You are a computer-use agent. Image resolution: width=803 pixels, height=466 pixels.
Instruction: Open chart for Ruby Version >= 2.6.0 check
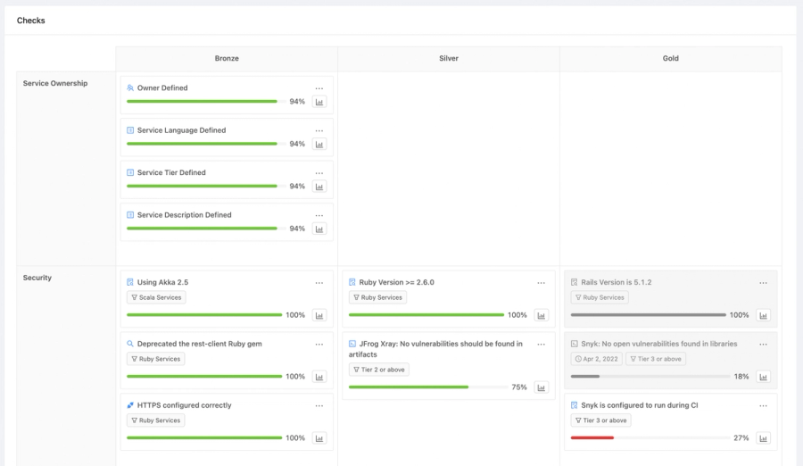tap(542, 315)
